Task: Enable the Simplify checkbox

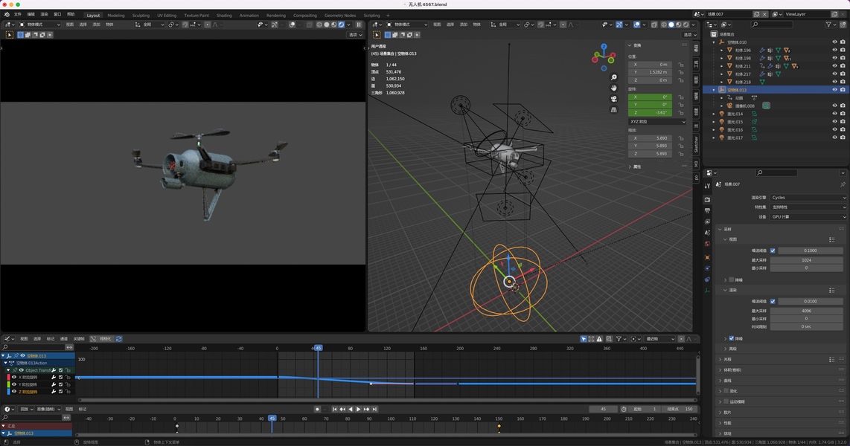Action: pos(726,391)
